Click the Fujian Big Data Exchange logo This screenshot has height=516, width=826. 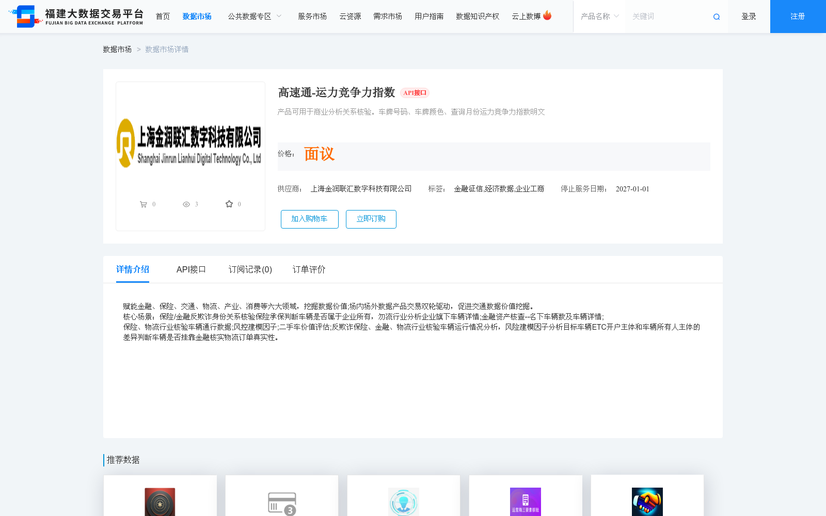tap(76, 17)
